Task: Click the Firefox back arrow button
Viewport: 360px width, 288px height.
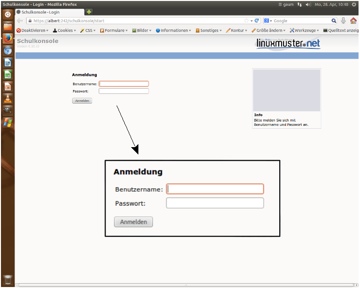Action: tap(20, 21)
